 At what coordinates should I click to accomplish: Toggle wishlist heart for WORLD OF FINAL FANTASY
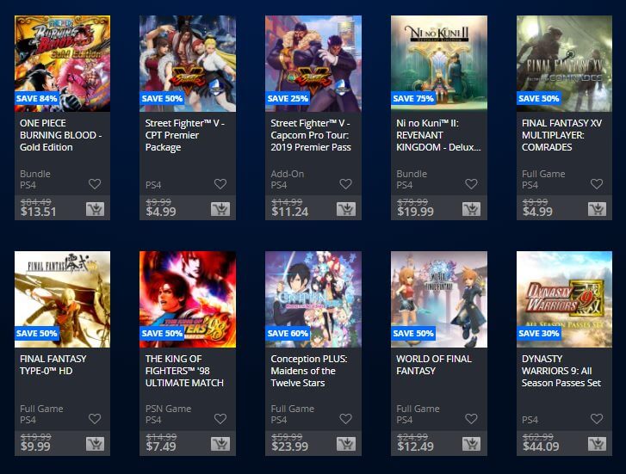click(471, 419)
